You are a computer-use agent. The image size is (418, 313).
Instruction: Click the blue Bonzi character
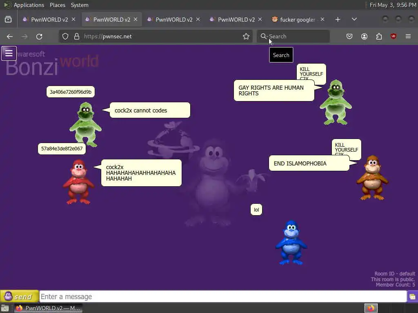coord(291,242)
